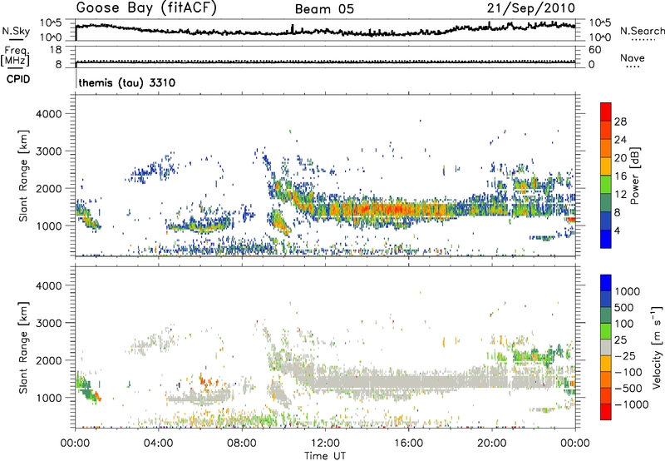Click the 'Slant Range [km]' label of Velocity panel
This screenshot has width=665, height=461.
click(x=23, y=348)
